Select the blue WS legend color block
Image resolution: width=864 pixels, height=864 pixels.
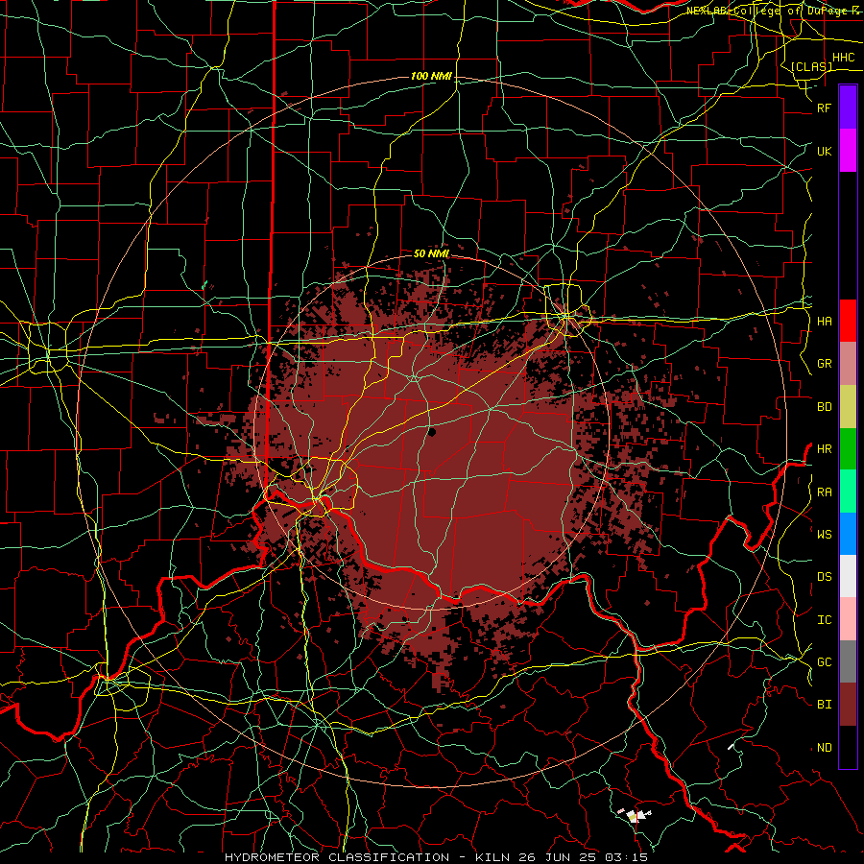848,534
